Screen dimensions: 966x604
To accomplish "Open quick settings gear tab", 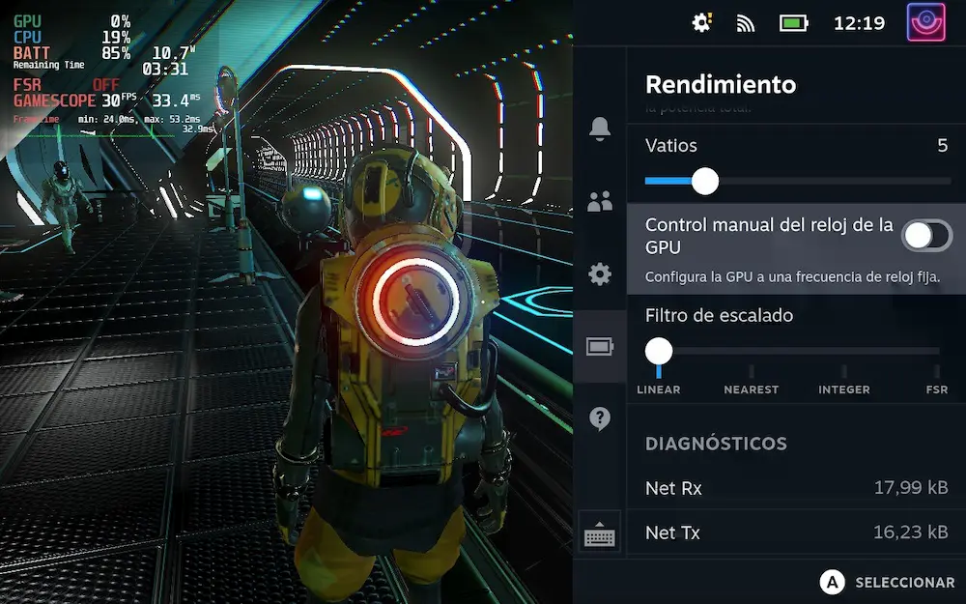I will pyautogui.click(x=600, y=273).
